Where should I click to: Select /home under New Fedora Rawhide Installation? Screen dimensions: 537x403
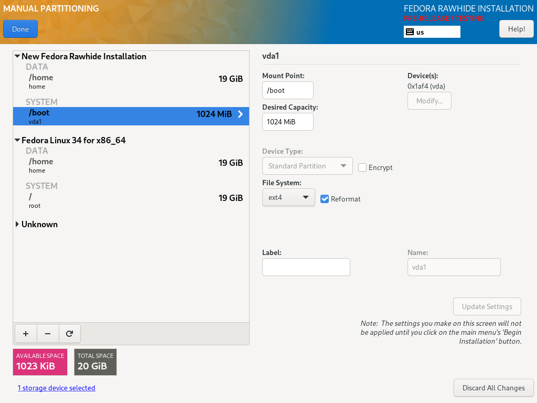tap(131, 81)
